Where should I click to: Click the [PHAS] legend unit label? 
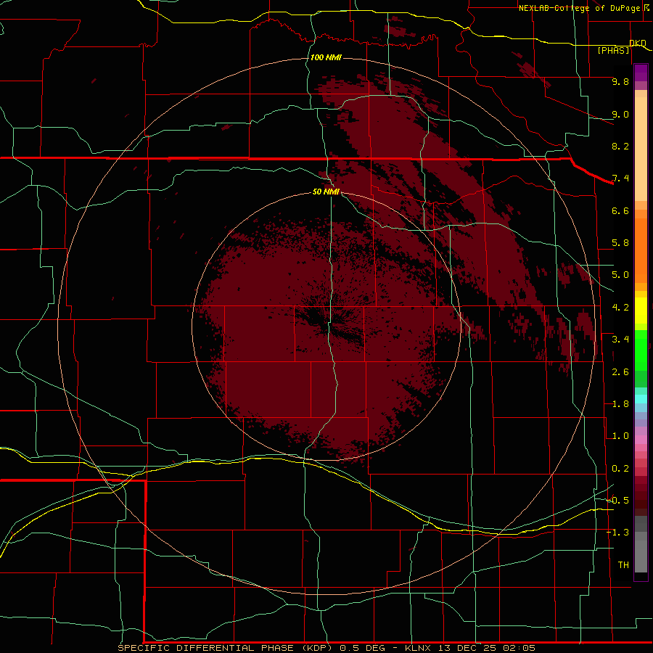click(613, 50)
